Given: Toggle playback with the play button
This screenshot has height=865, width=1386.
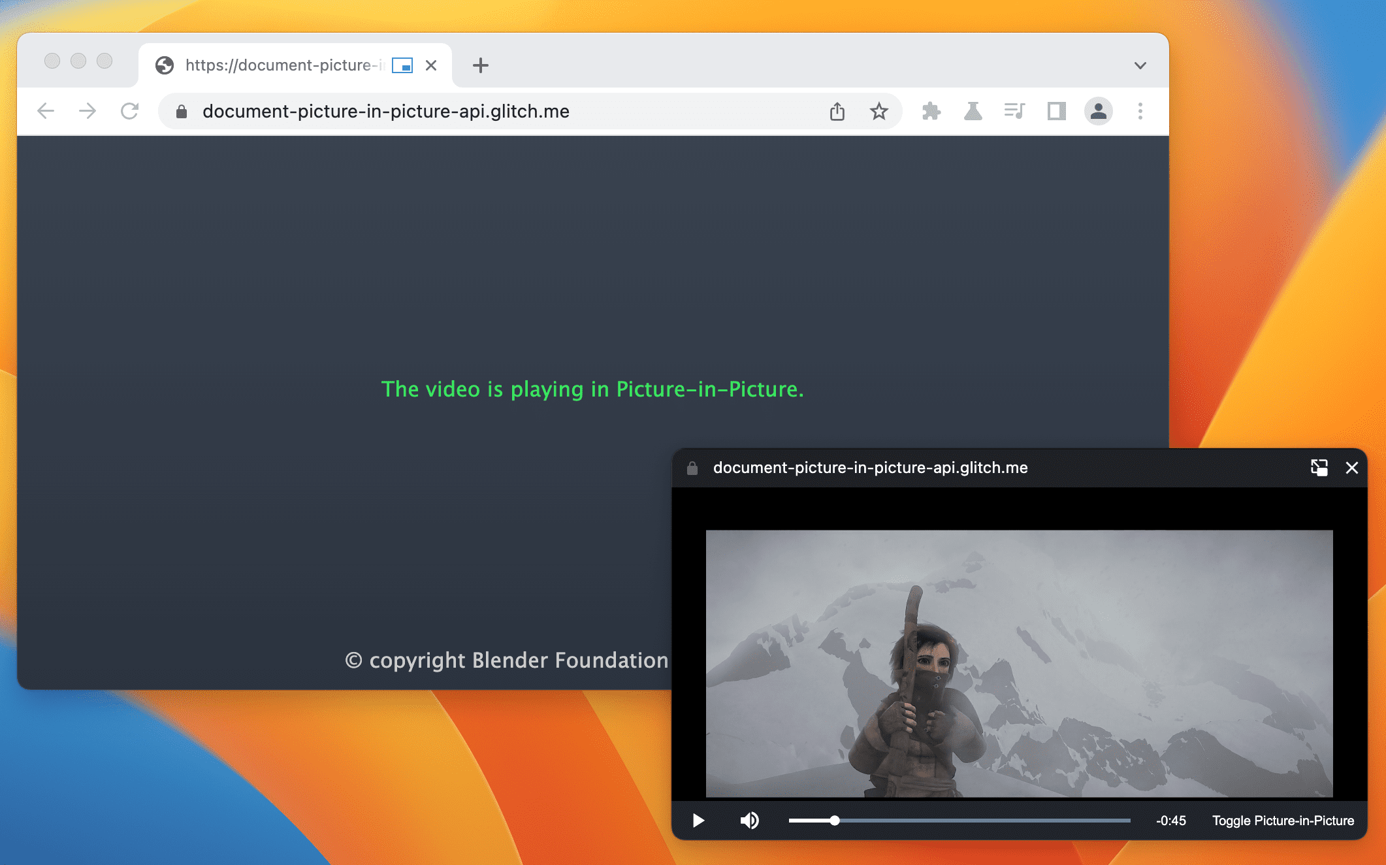Looking at the screenshot, I should pyautogui.click(x=698, y=821).
